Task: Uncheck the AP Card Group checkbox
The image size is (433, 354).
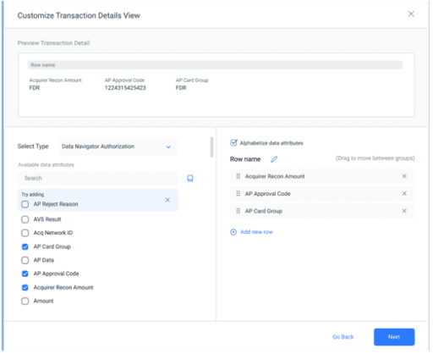Action: point(25,246)
